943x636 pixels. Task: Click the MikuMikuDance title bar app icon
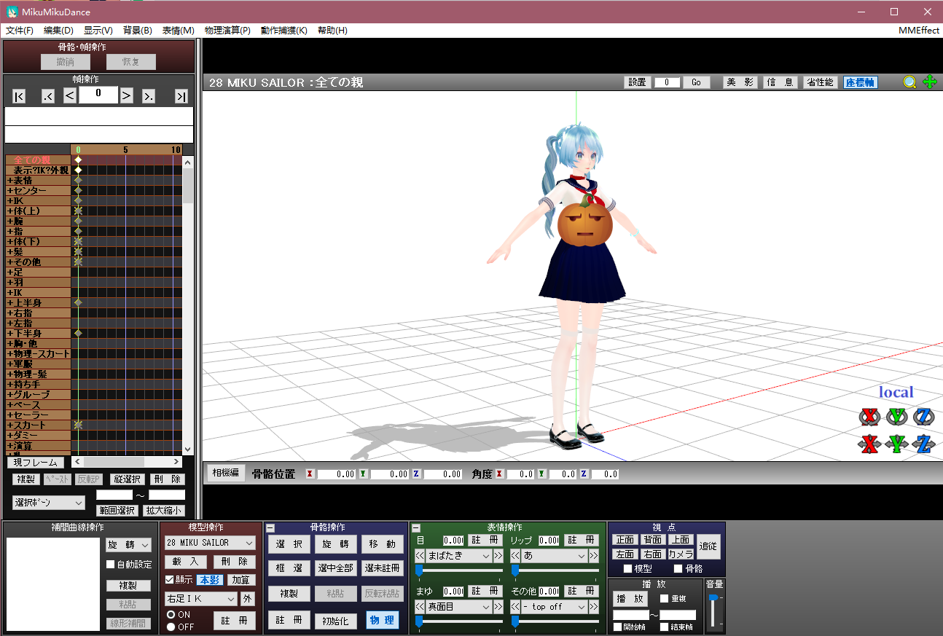tap(12, 12)
